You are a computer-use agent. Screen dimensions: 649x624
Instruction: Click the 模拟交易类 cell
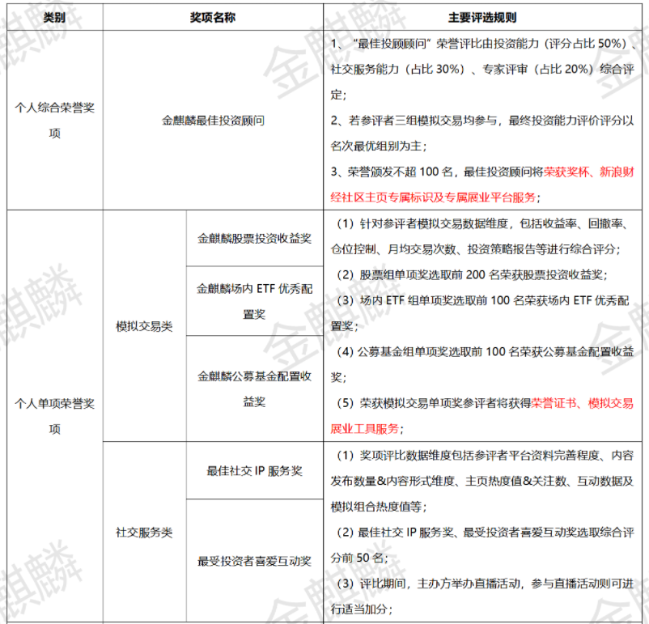click(x=144, y=326)
